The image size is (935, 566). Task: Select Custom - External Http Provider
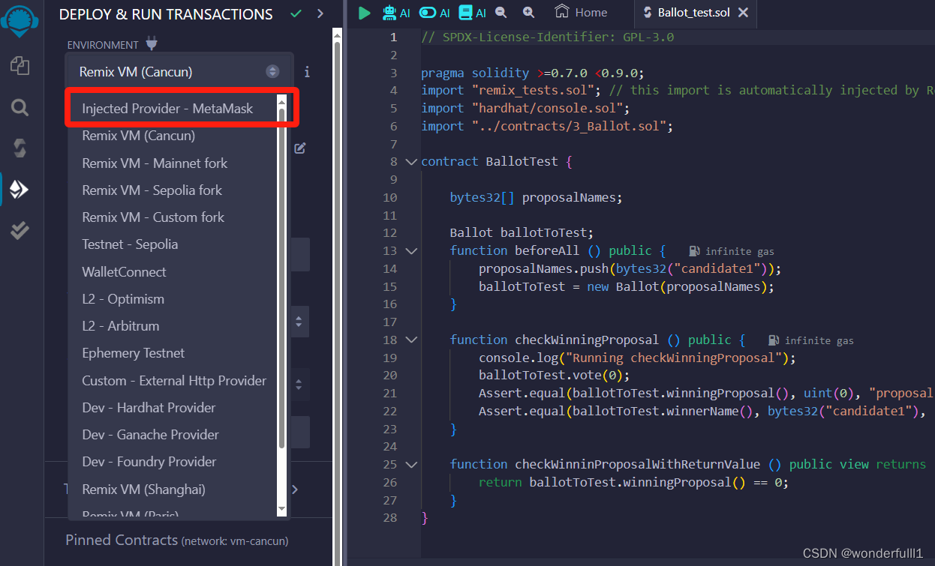[x=173, y=380]
